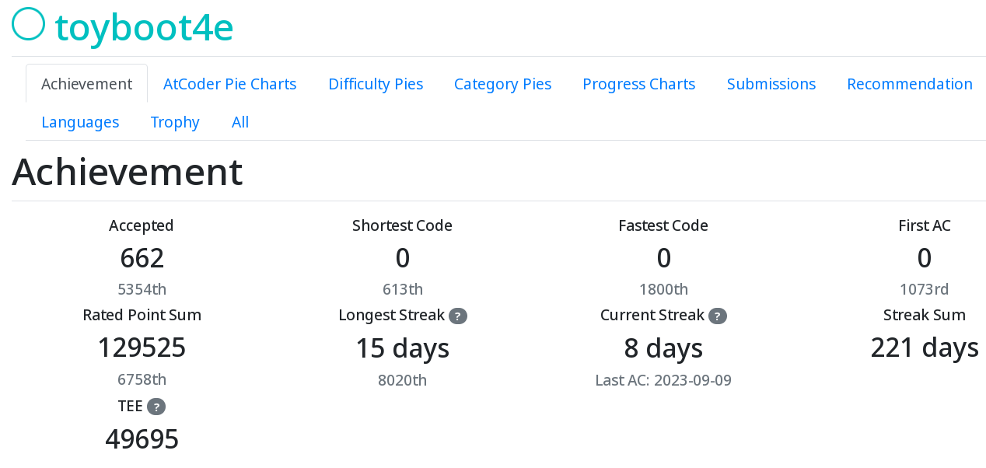986x468 pixels.
Task: Click the TEE value 49695
Action: pos(142,439)
